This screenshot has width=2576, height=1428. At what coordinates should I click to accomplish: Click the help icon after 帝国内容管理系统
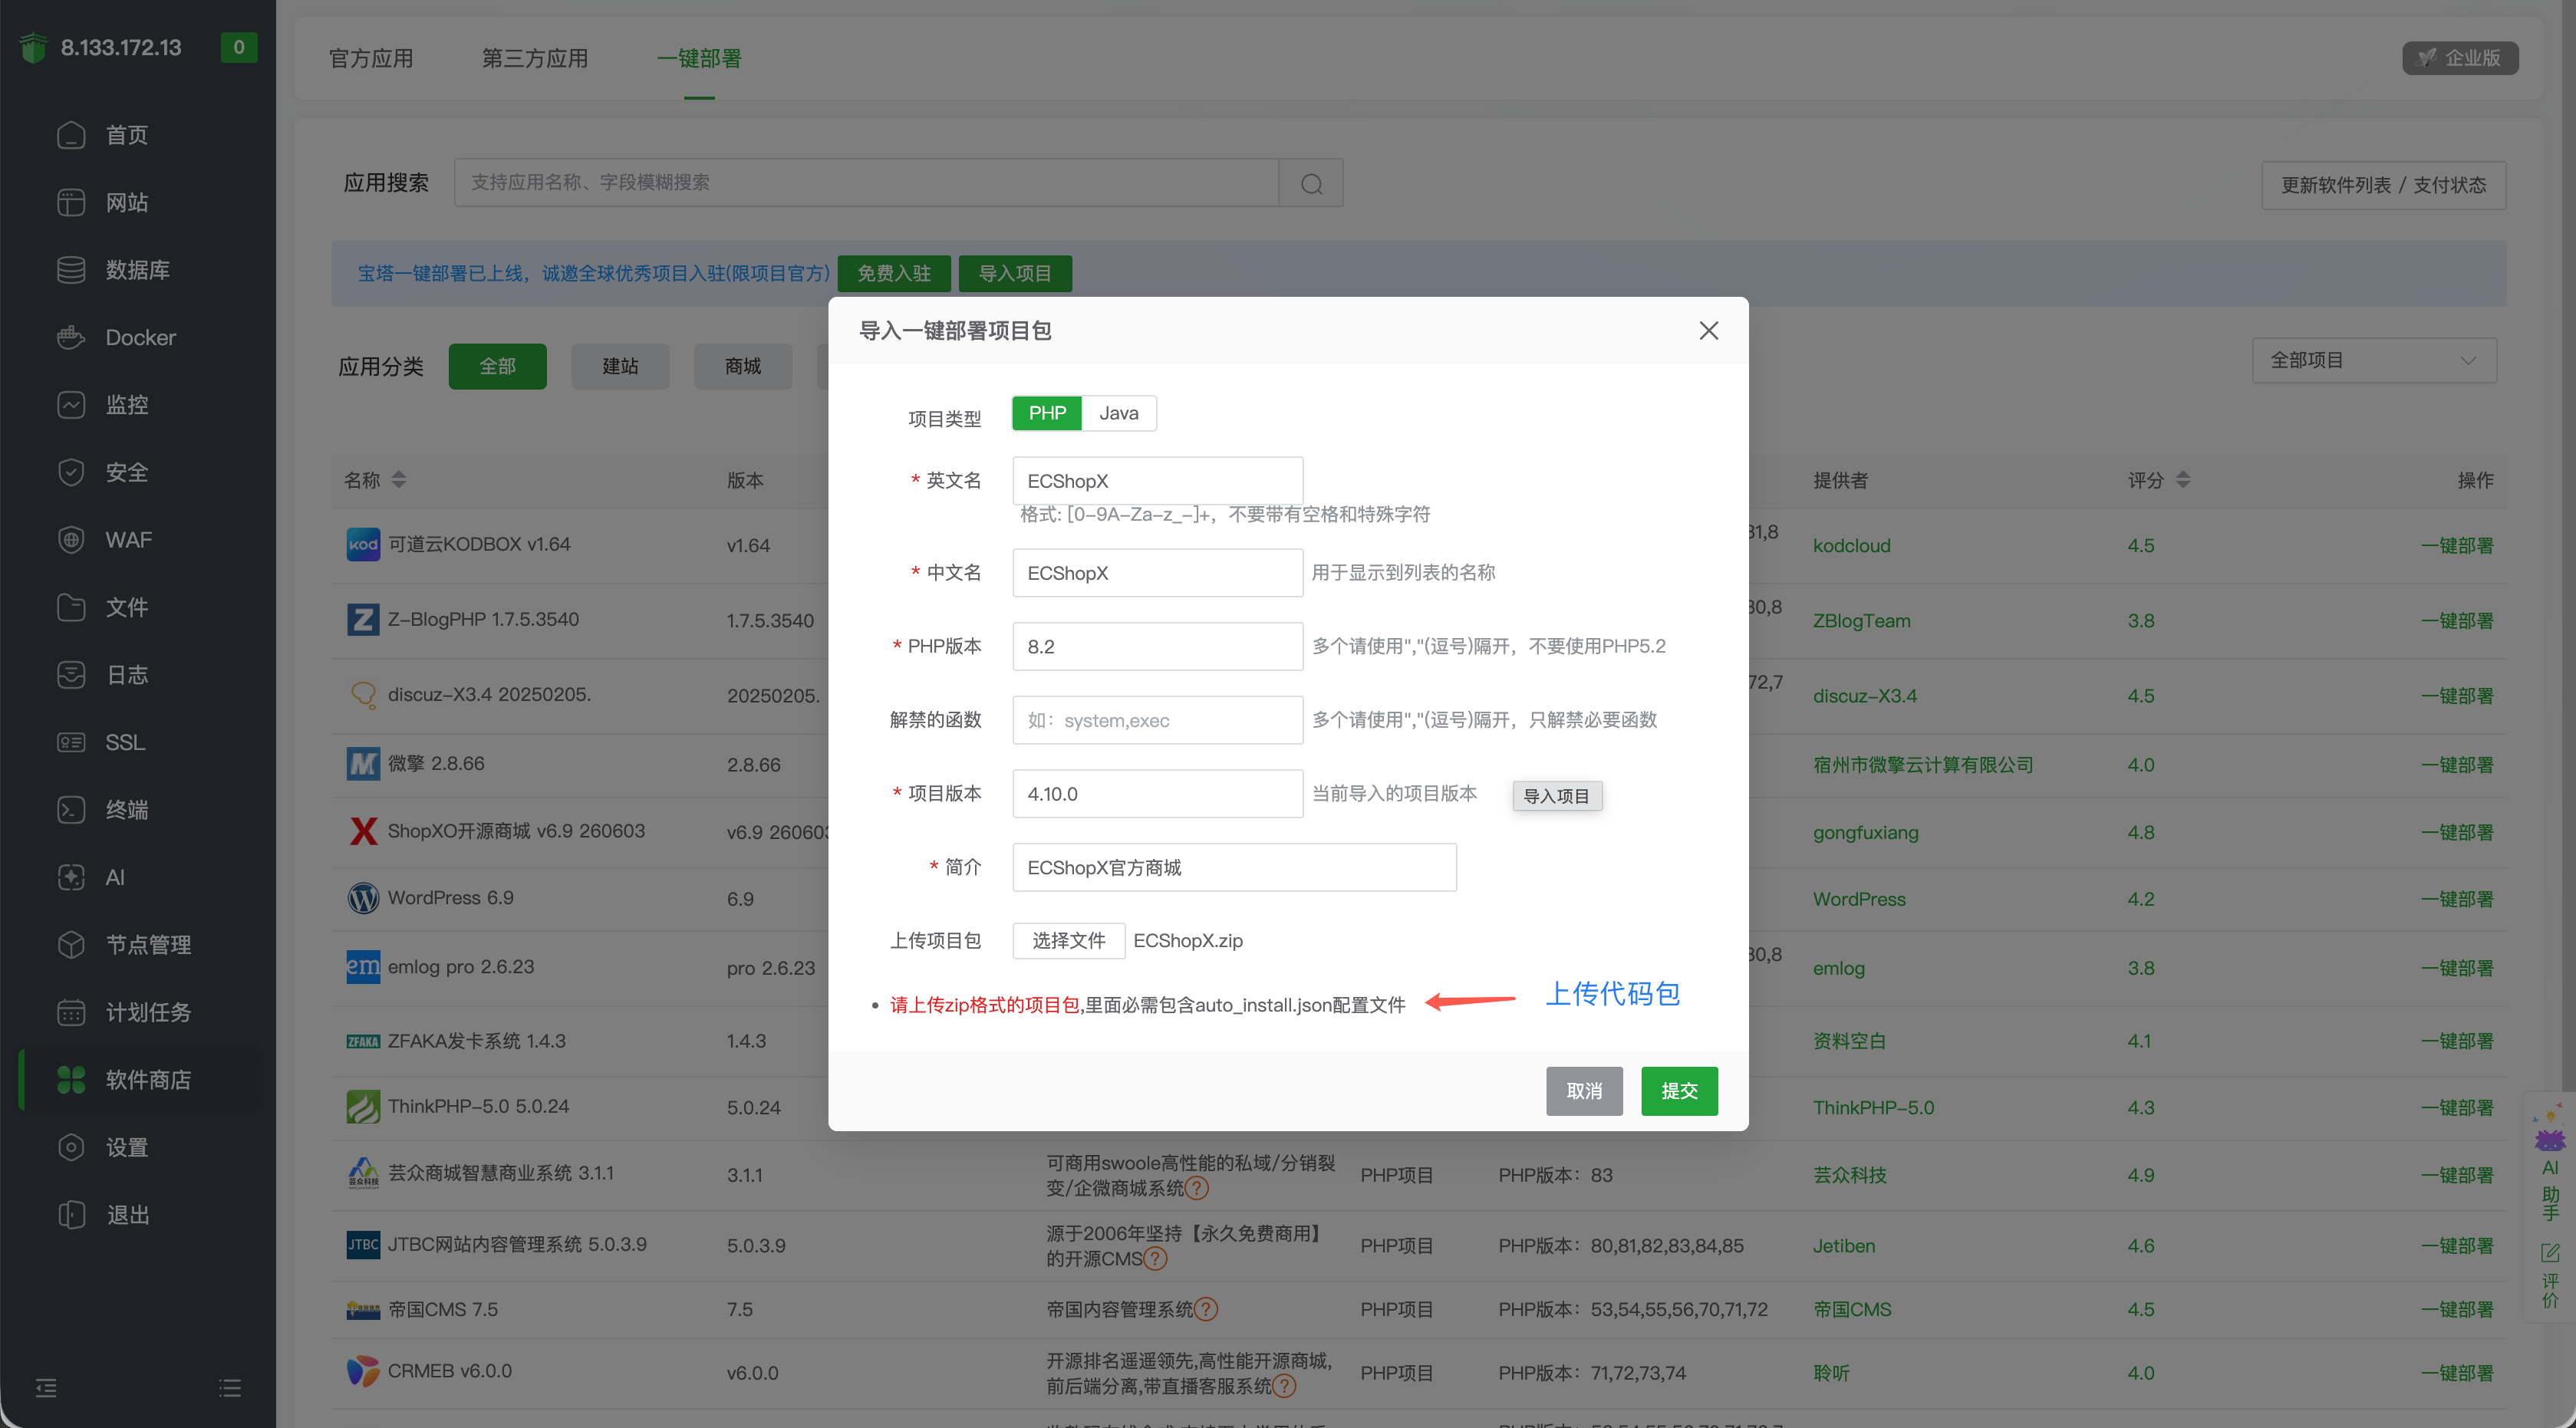click(1206, 1309)
